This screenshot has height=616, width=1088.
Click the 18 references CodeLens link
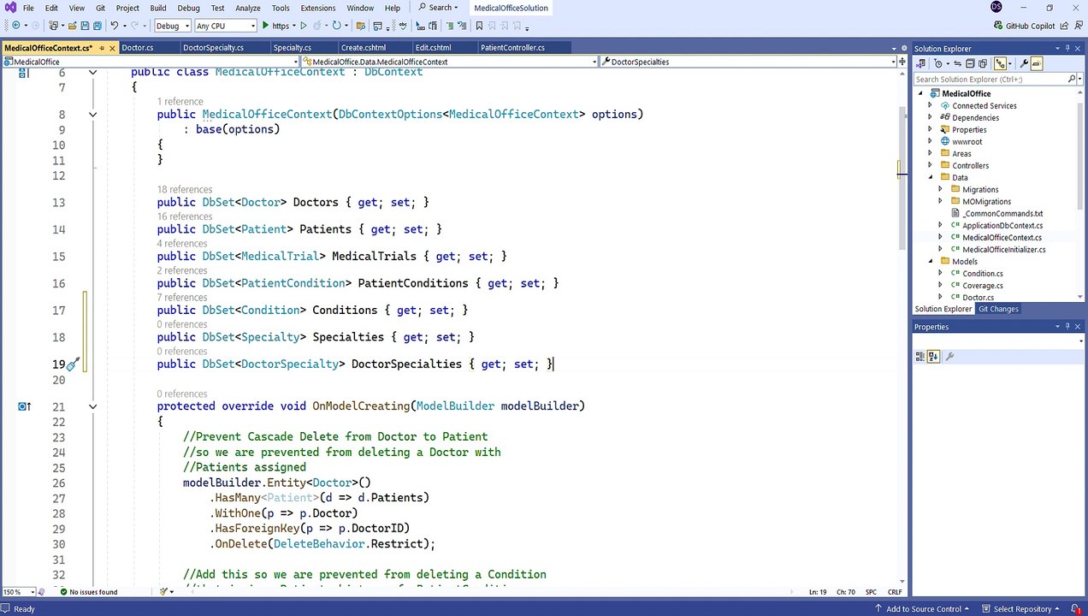point(185,189)
